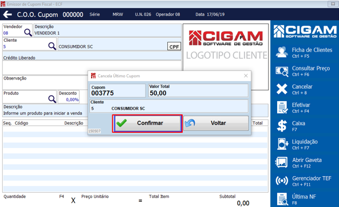Click Seq. column header
The image size is (339, 207).
(7, 123)
